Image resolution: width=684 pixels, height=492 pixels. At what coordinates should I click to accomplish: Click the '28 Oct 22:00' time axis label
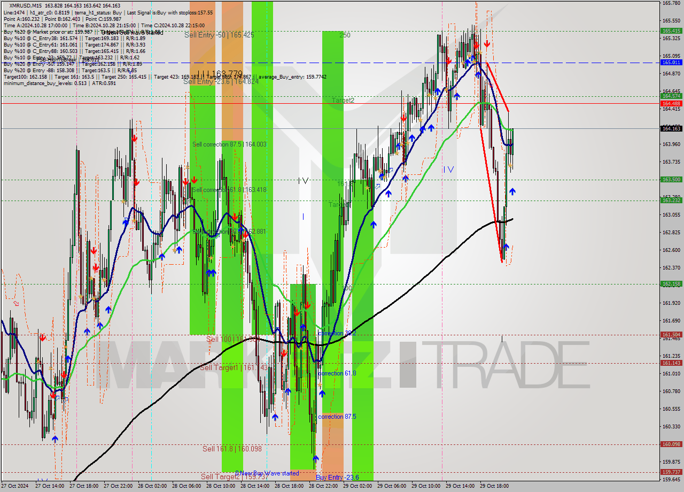click(323, 487)
